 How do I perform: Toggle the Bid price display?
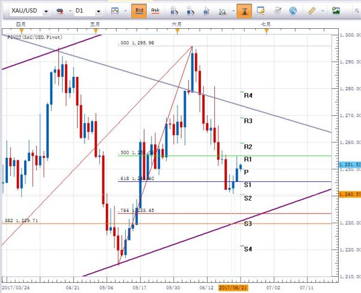tap(139, 11)
